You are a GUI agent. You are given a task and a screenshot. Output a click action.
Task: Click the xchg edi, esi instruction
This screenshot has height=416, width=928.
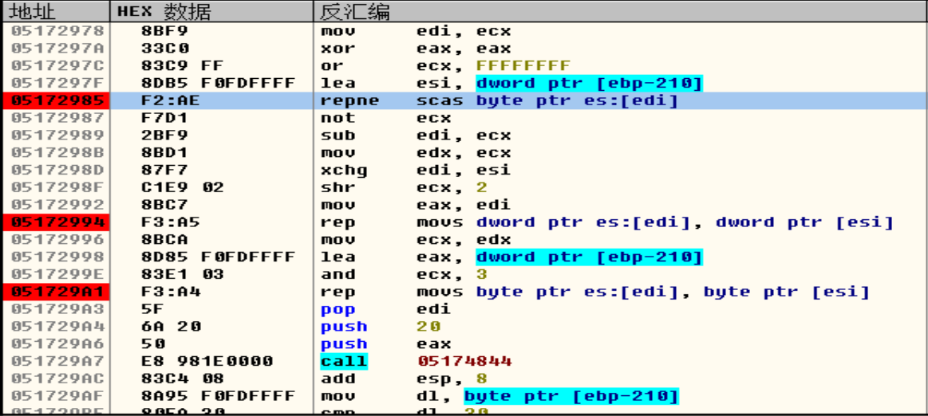pos(415,170)
